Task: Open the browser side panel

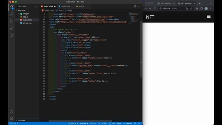Action: (x=202, y=8)
